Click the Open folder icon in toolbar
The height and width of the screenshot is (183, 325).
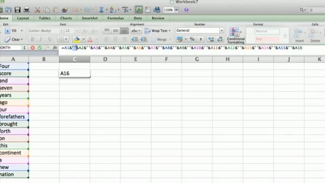pos(8,10)
